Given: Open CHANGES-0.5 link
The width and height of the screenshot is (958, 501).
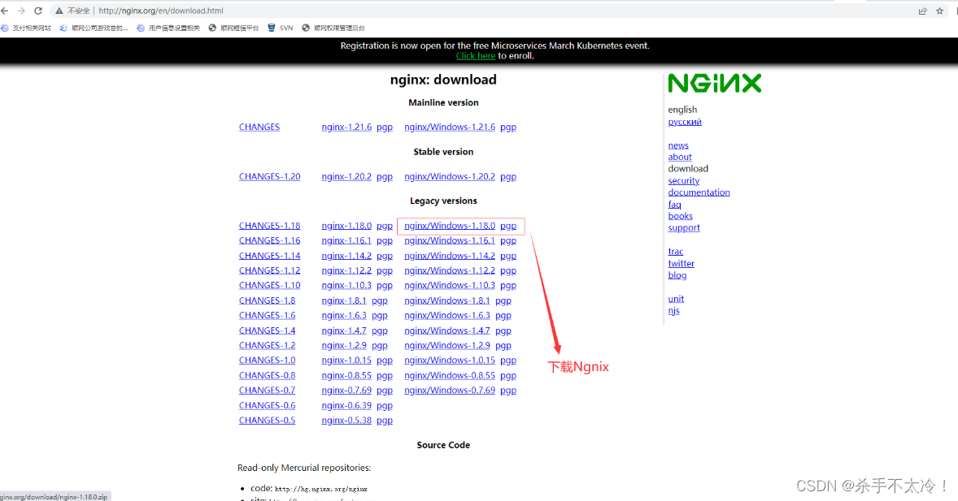Looking at the screenshot, I should point(267,420).
